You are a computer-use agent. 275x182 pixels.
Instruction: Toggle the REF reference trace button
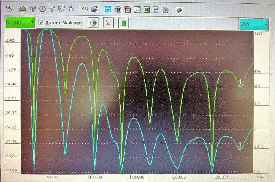pyautogui.click(x=108, y=23)
